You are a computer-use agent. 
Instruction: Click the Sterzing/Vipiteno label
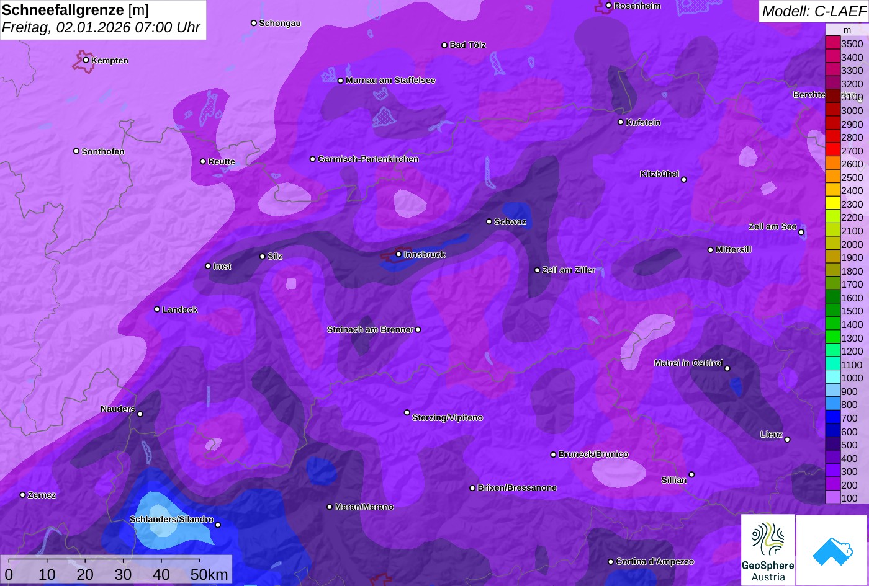click(x=448, y=417)
